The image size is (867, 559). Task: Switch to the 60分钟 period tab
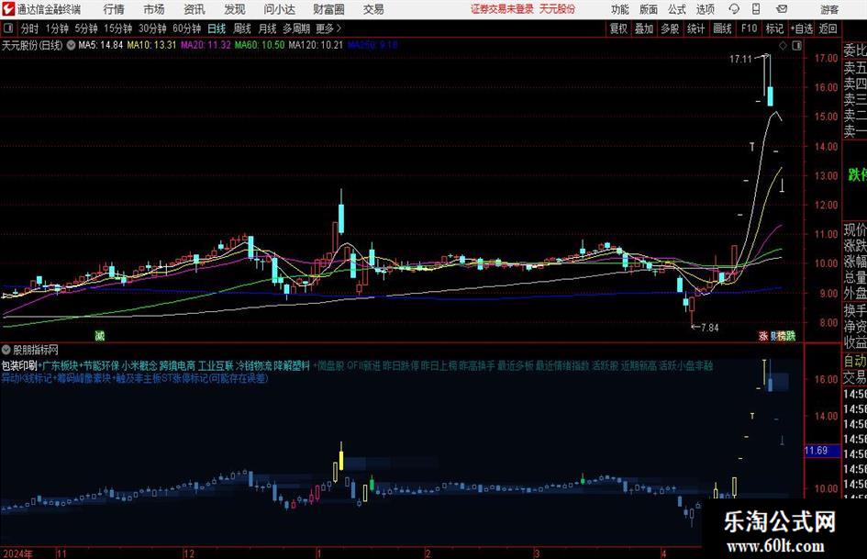click(x=187, y=28)
